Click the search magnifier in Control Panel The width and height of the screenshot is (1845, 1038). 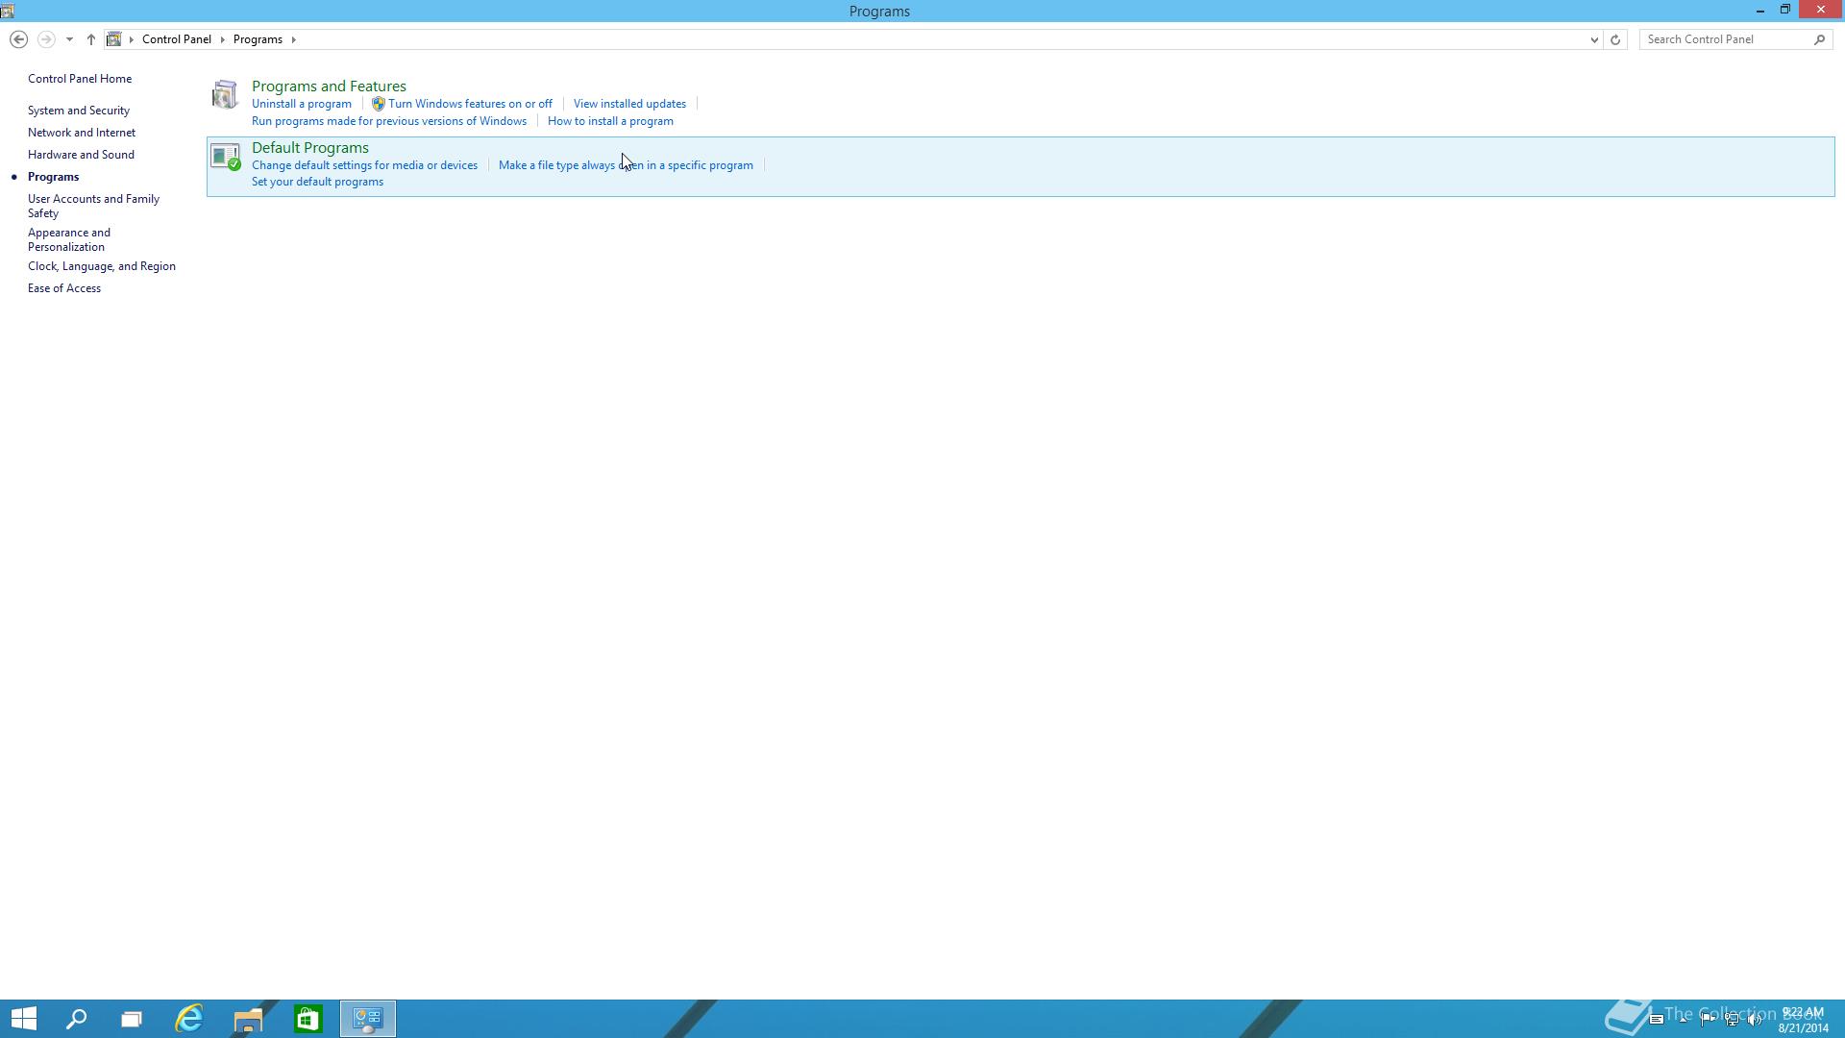coord(1819,39)
